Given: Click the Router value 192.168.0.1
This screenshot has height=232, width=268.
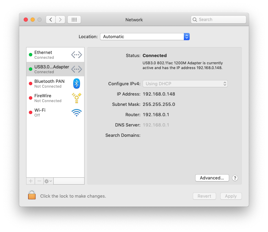Looking at the screenshot, I should [156, 114].
